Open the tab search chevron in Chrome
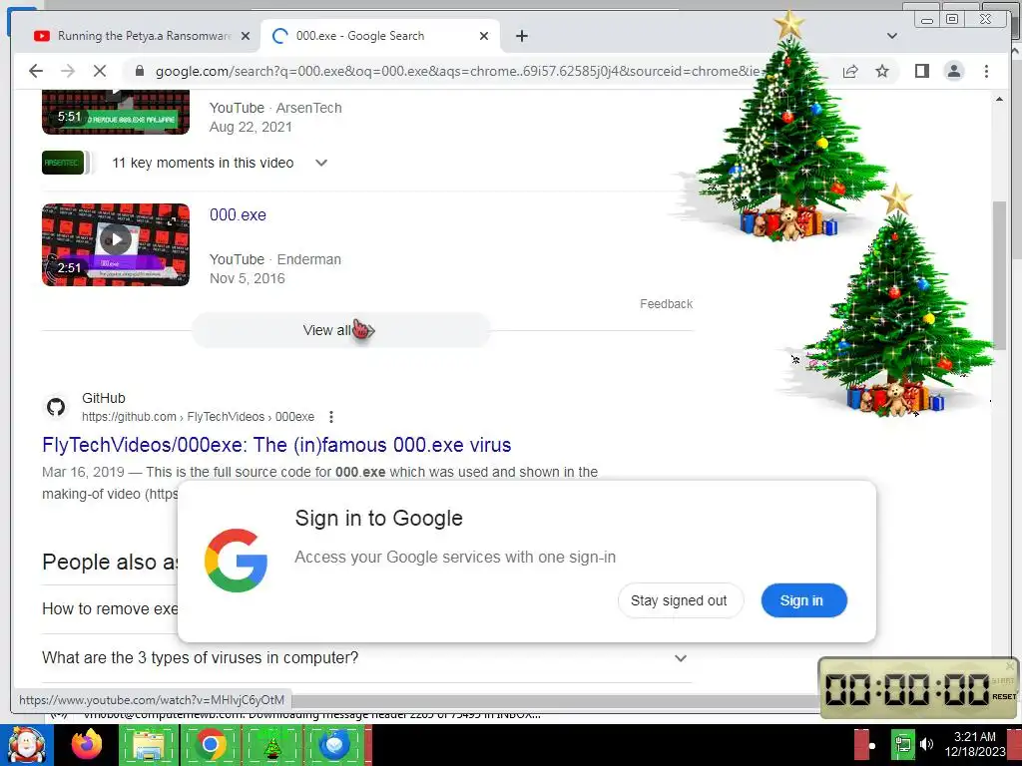 892,36
